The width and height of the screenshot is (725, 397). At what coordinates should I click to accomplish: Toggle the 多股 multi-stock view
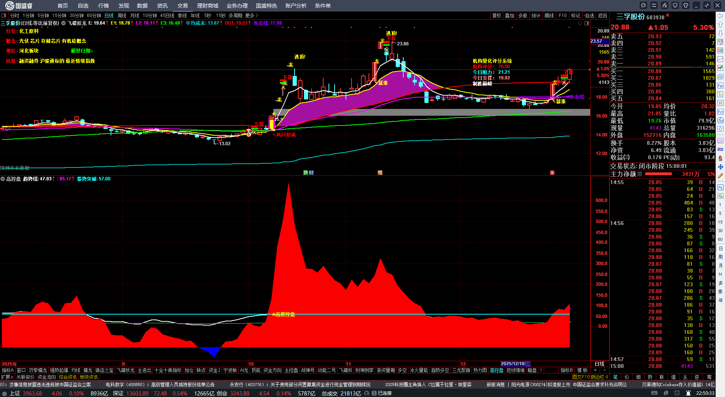tap(523, 16)
